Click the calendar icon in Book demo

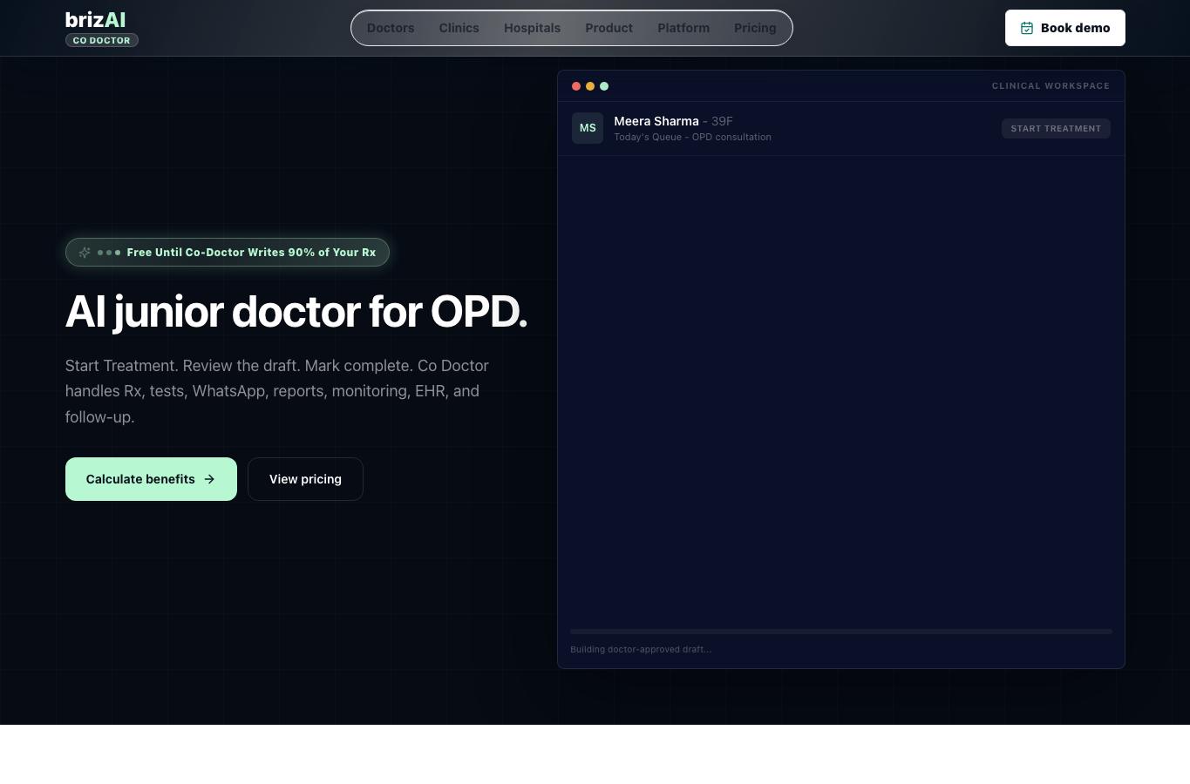1027,28
